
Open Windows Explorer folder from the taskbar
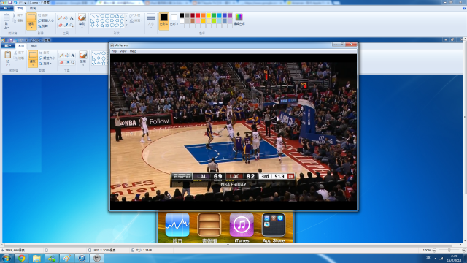(x=36, y=258)
